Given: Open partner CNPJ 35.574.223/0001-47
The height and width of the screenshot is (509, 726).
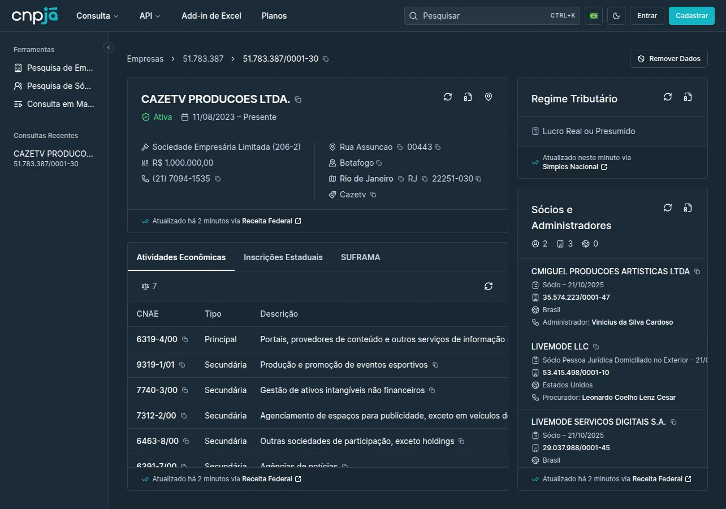Looking at the screenshot, I should click(x=576, y=297).
